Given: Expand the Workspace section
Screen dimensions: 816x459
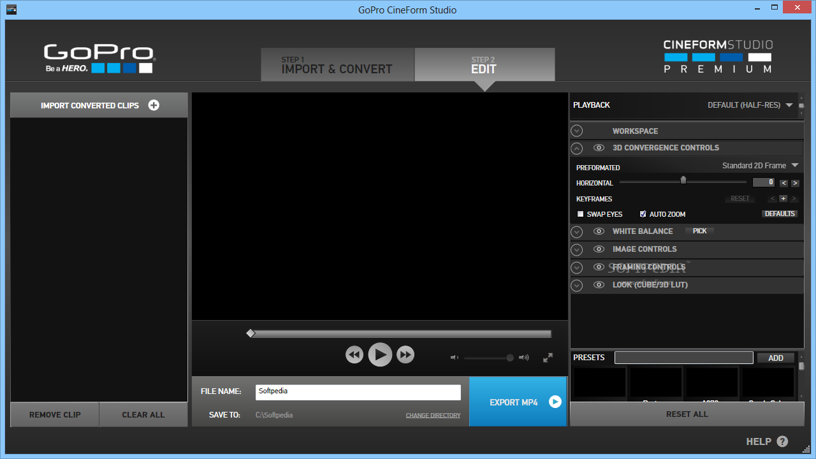Looking at the screenshot, I should [x=577, y=131].
